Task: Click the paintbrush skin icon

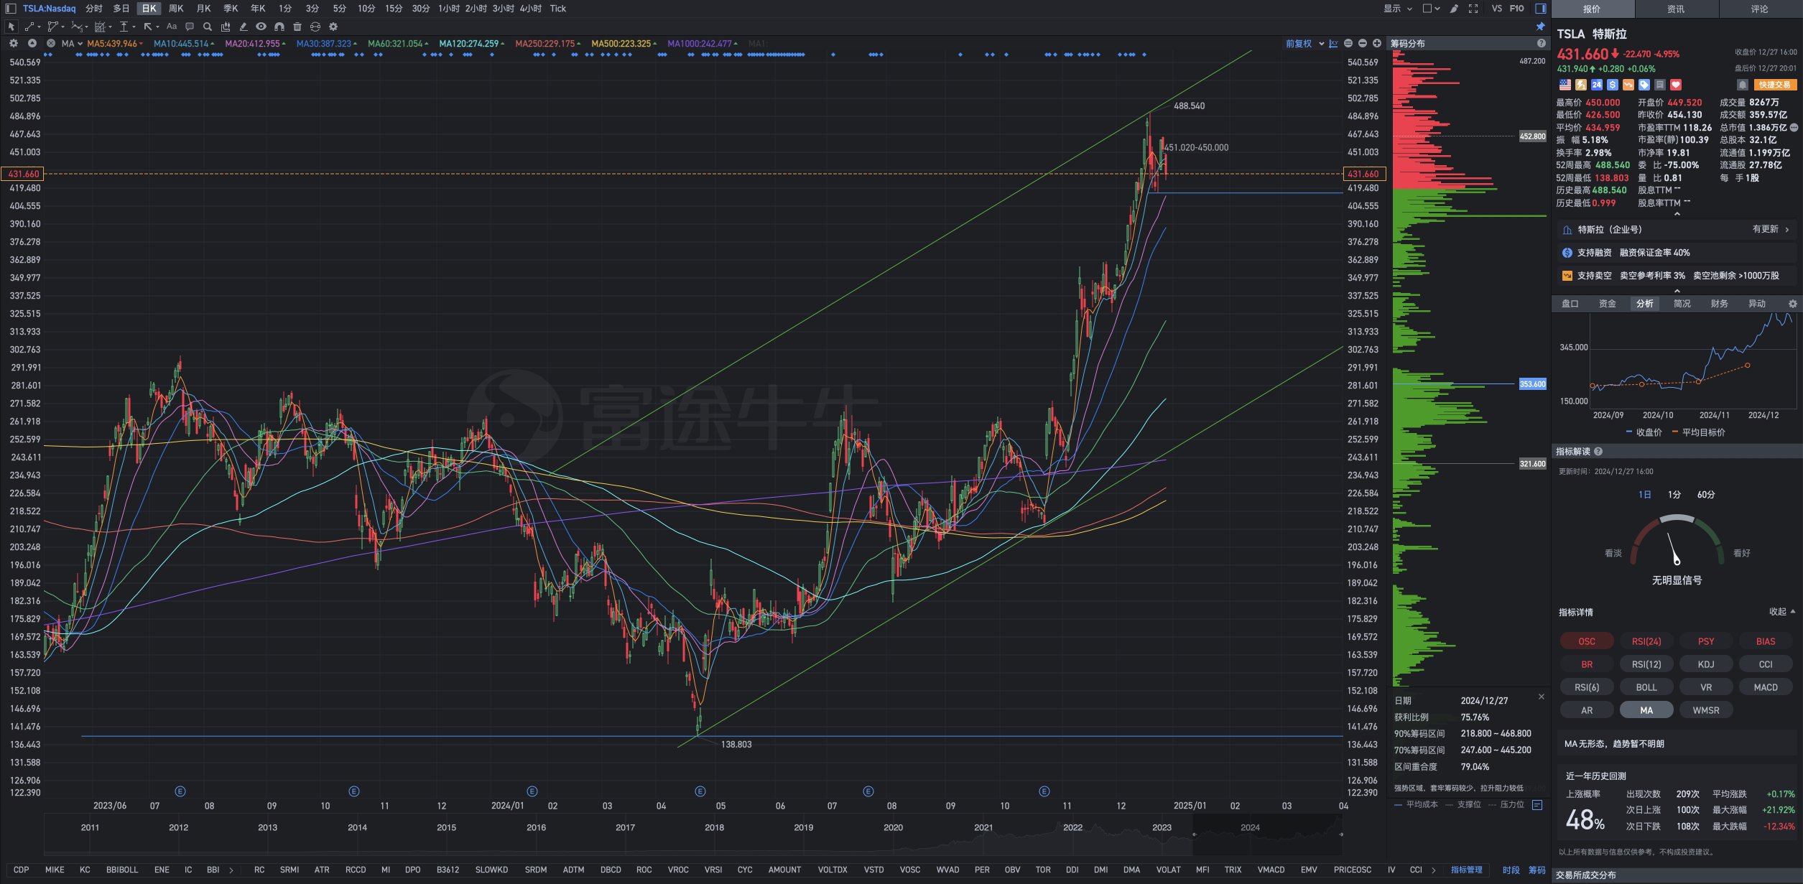Action: [1455, 9]
